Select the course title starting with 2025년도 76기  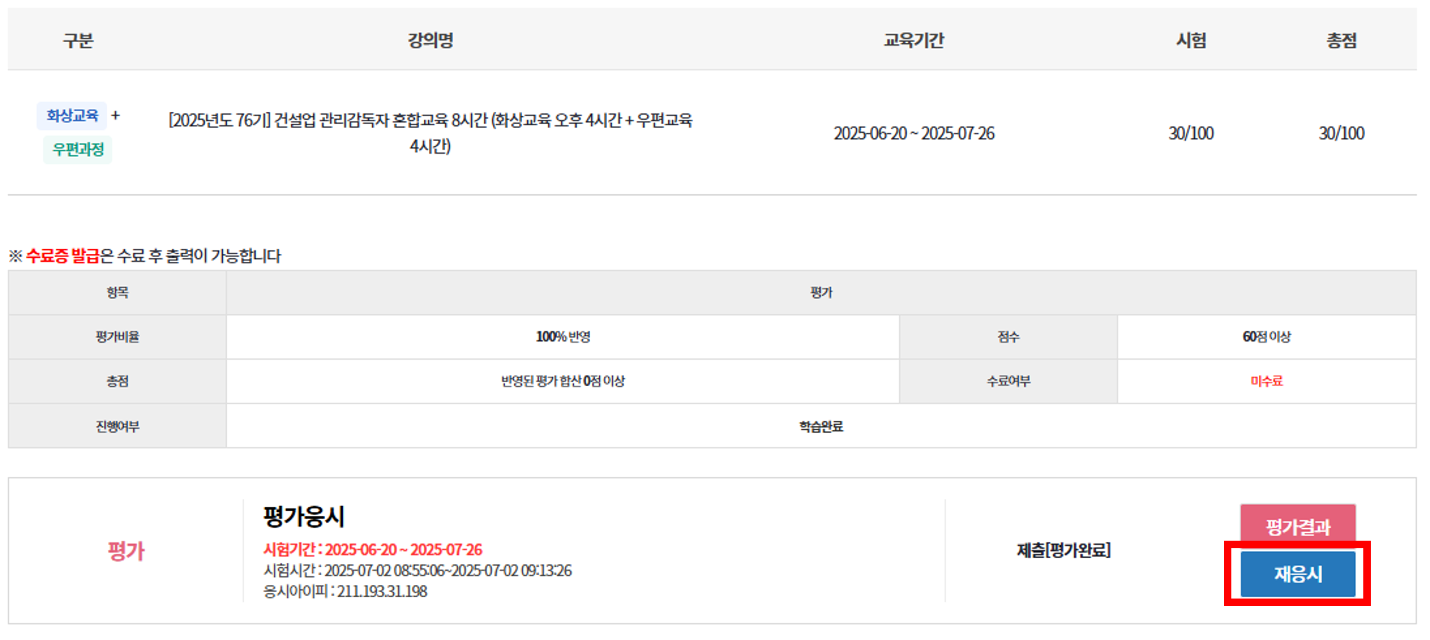coord(430,132)
